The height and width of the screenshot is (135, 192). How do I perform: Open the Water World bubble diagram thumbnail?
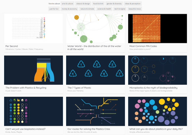(x=95, y=29)
